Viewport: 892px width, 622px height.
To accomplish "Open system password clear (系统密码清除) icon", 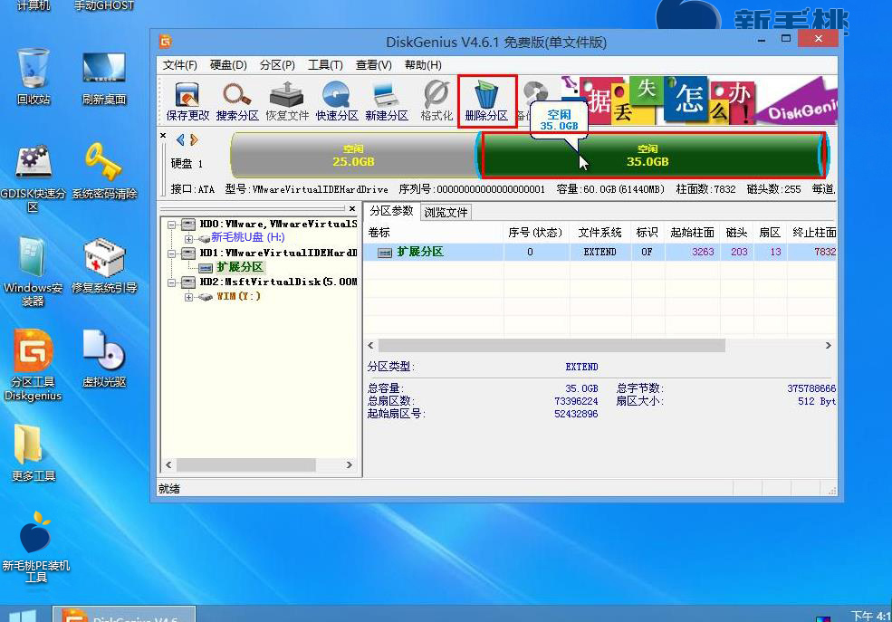I will pos(103,172).
